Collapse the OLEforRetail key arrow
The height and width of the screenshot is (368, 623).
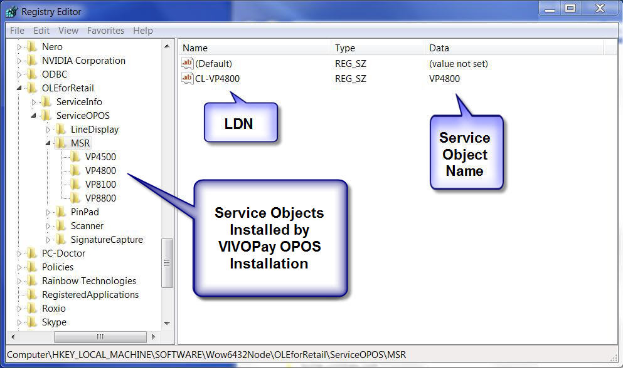pyautogui.click(x=19, y=88)
